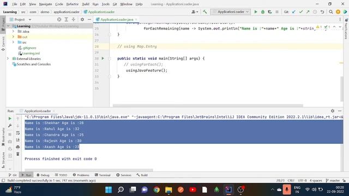349x196 pixels.
Task: Minimize the Run tool window
Action: (x=340, y=111)
